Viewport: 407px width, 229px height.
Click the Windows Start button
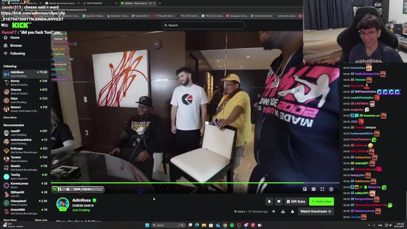(x=147, y=225)
